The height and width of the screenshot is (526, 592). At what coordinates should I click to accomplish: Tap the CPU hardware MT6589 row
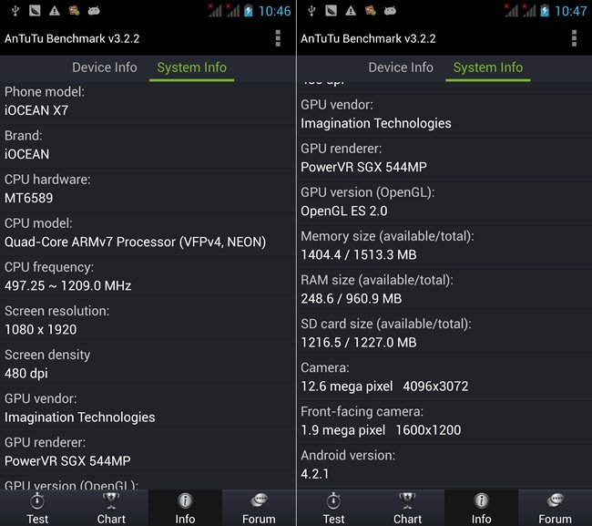pos(148,189)
